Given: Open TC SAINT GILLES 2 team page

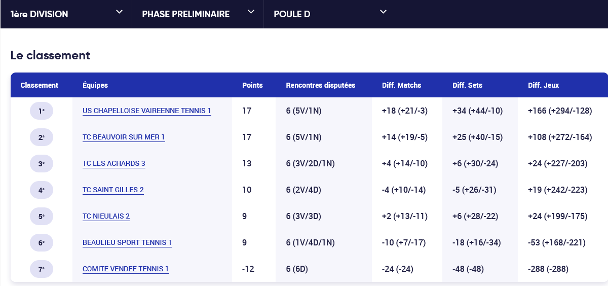Looking at the screenshot, I should coord(113,190).
